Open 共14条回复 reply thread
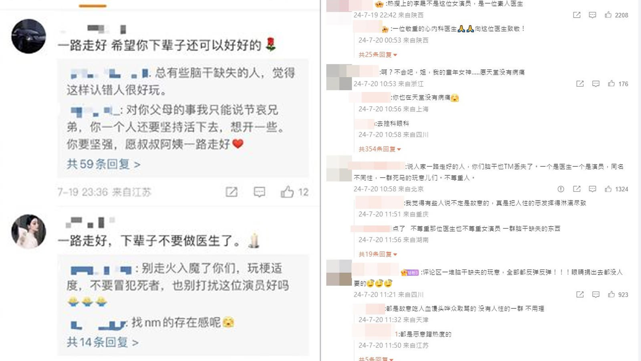The width and height of the screenshot is (641, 361). 103,342
